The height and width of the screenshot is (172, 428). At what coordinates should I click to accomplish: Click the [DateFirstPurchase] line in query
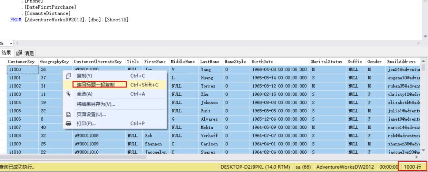(50, 7)
